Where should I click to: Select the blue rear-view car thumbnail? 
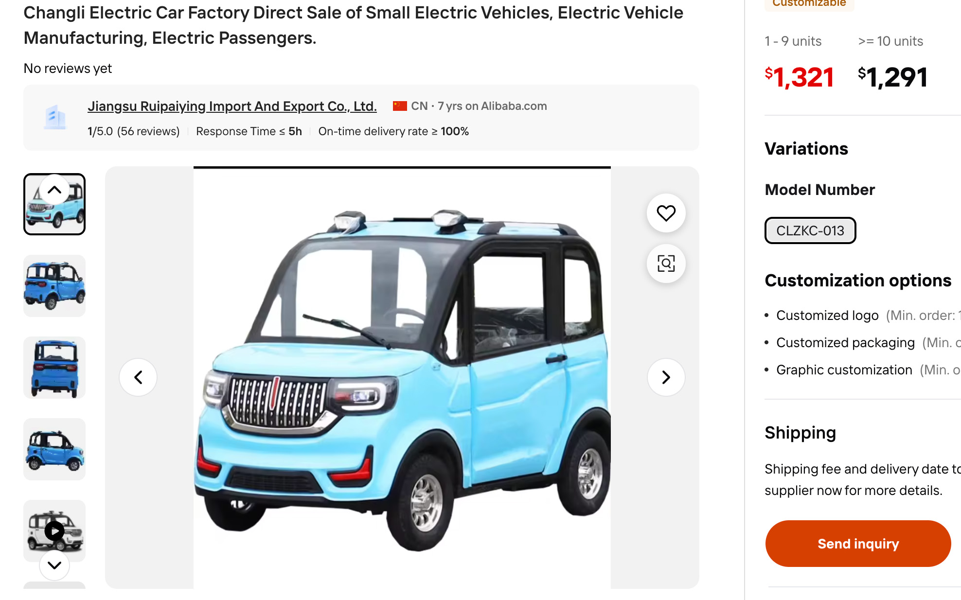pyautogui.click(x=54, y=368)
